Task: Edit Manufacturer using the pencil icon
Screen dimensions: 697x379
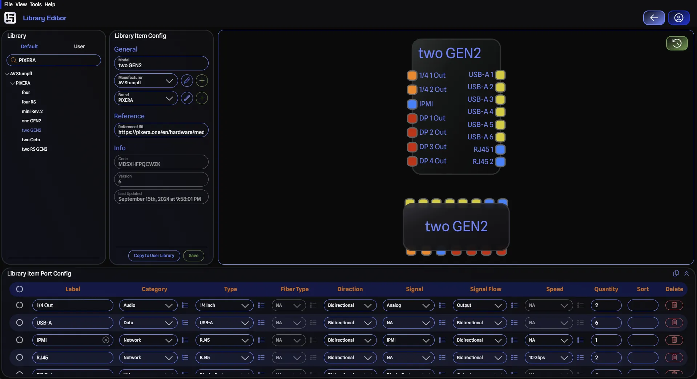Action: click(x=187, y=81)
